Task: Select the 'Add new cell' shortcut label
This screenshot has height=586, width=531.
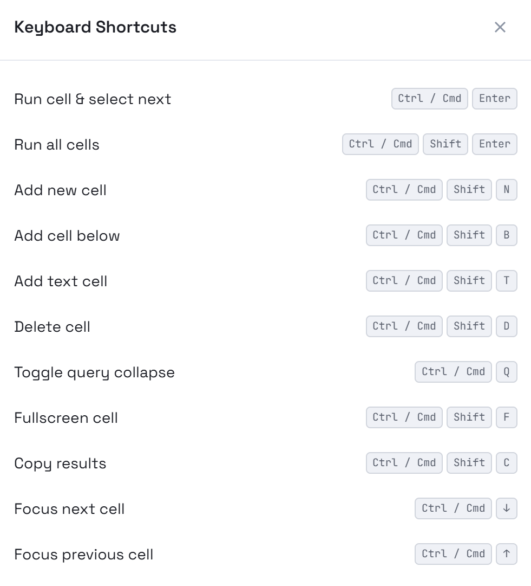Action: [x=60, y=190]
